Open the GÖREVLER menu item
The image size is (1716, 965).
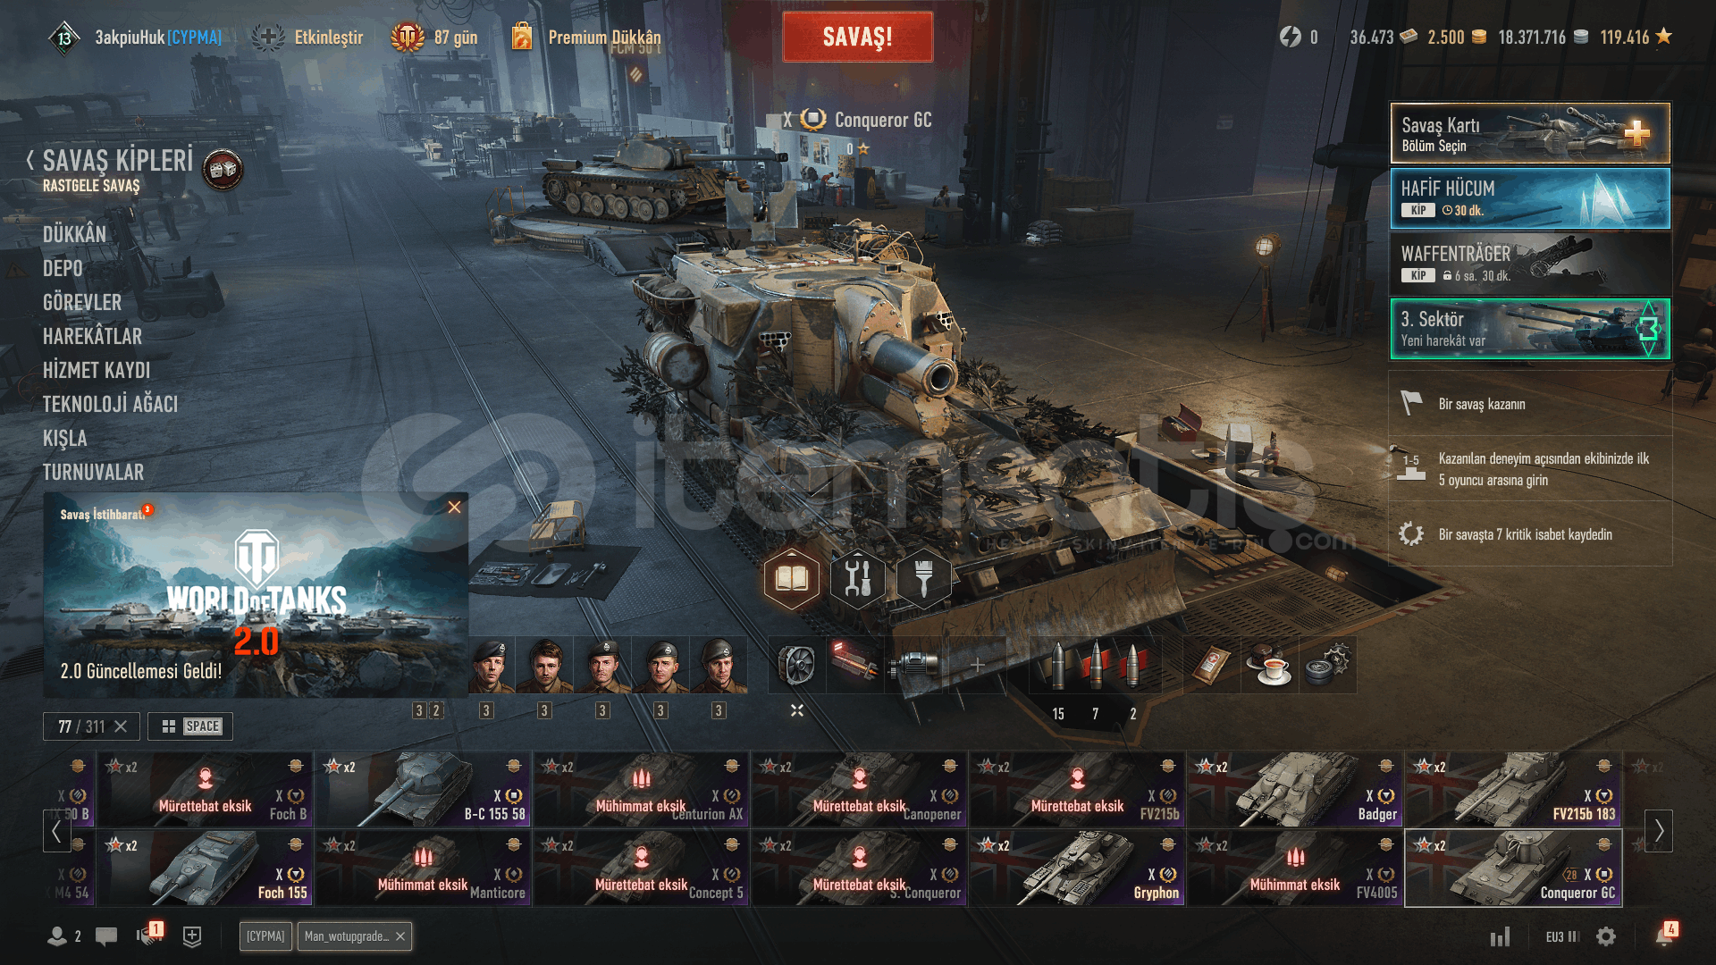(82, 302)
